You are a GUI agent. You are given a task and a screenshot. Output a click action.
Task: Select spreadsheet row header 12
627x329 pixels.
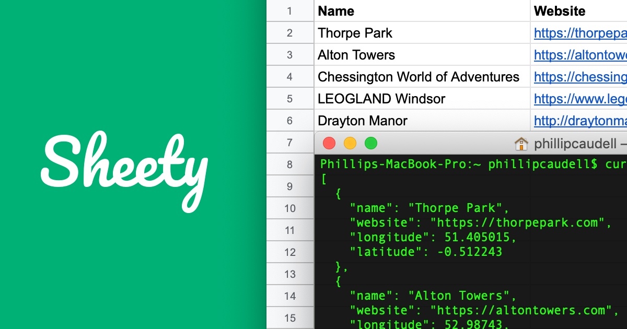(x=290, y=252)
